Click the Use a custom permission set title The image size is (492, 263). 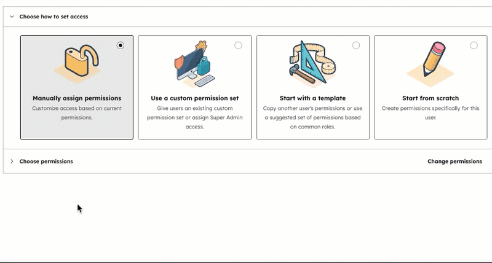(x=194, y=98)
